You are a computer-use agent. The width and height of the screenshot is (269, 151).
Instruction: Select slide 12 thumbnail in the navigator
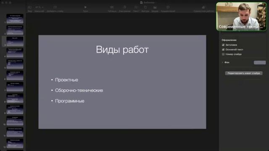pos(15,143)
